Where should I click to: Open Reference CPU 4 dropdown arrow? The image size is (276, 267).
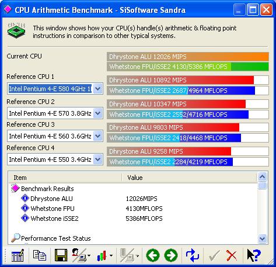[x=98, y=159]
